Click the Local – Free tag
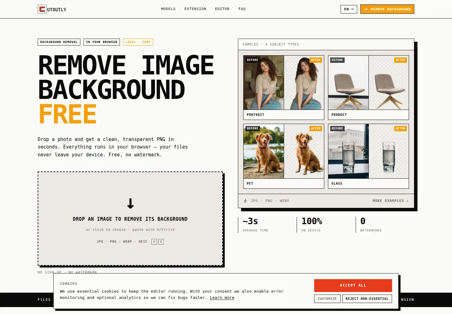Viewport: 452px width, 314px height. [x=138, y=42]
